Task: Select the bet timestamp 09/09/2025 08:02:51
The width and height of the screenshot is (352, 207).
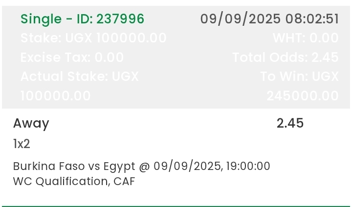Action: tap(269, 19)
